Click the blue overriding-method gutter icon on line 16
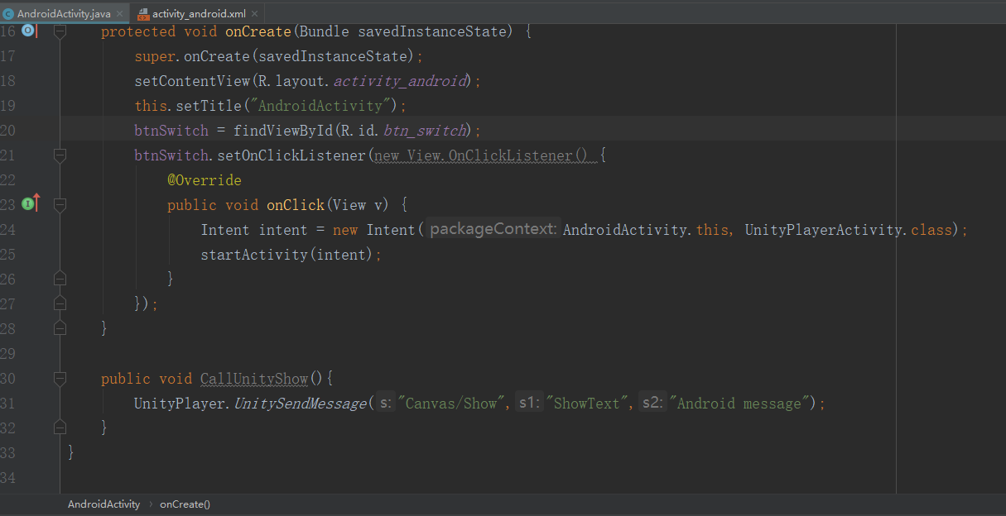This screenshot has width=1006, height=516. [27, 31]
